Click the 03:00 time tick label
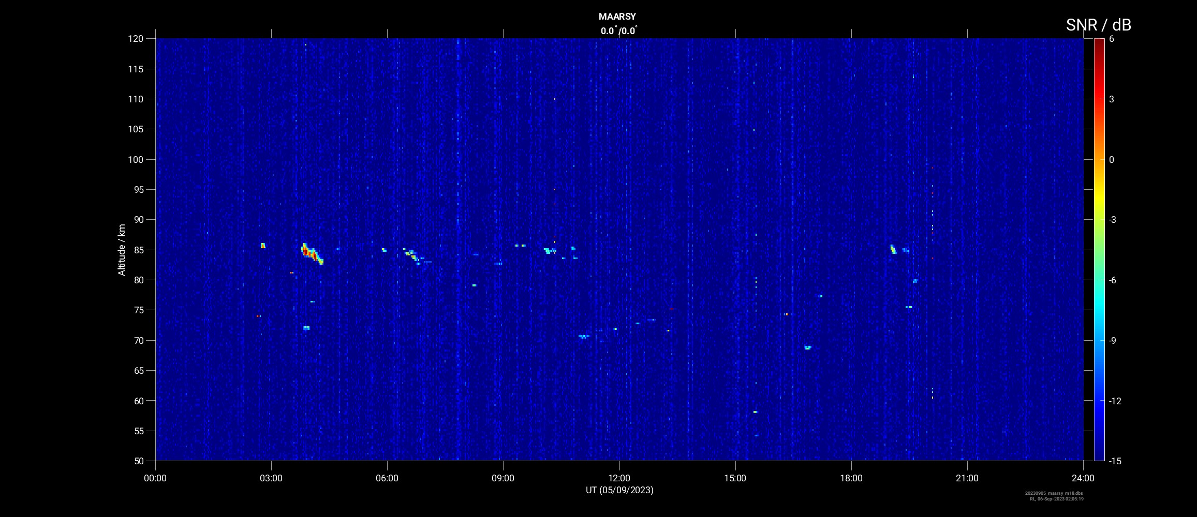This screenshot has width=1197, height=517. [271, 478]
